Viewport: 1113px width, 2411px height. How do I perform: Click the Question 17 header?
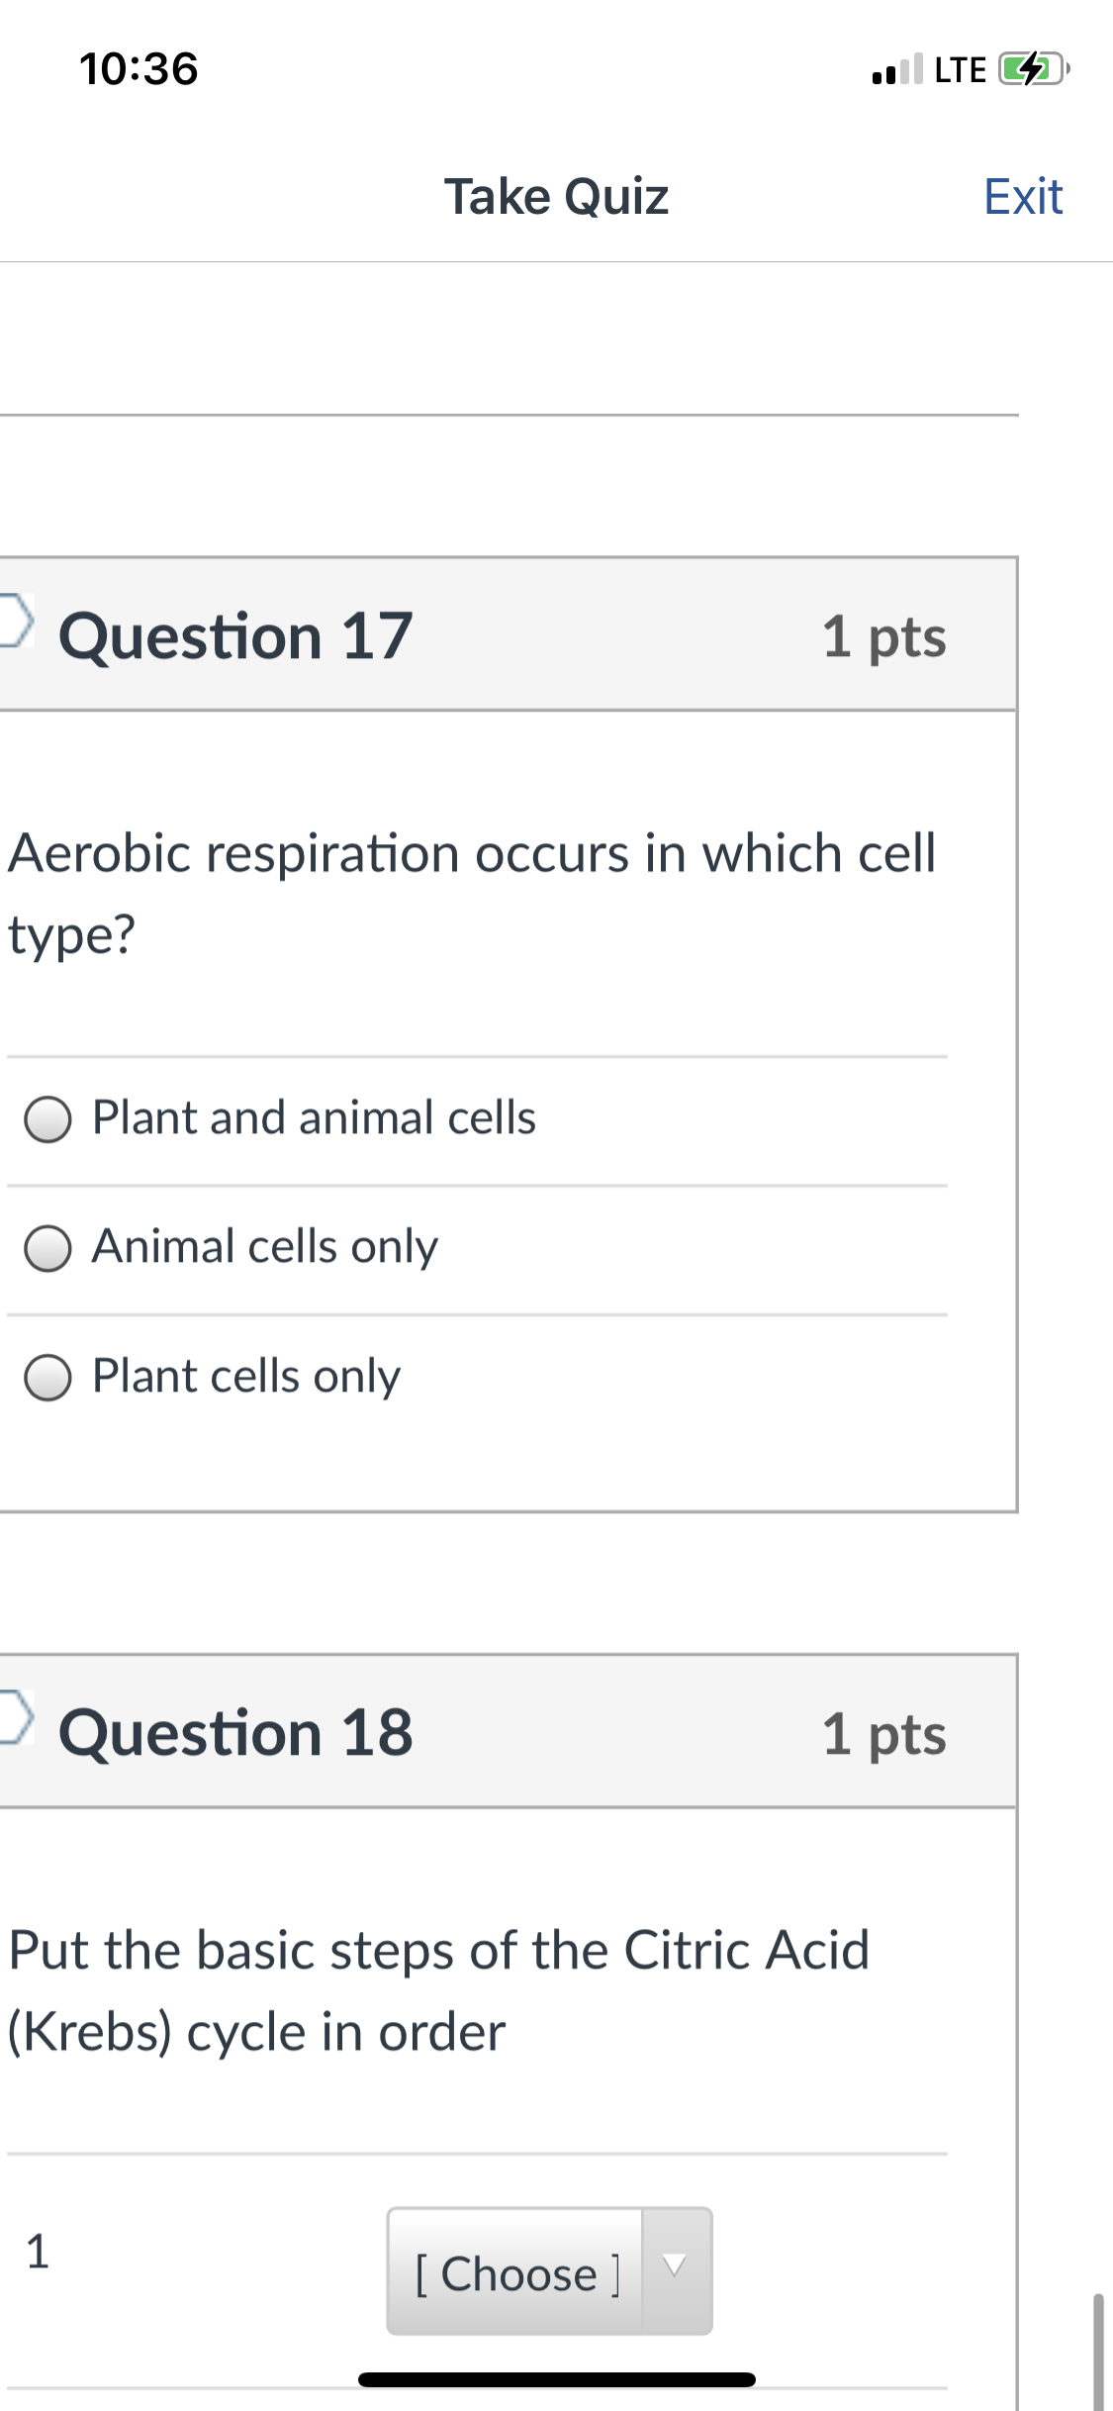[235, 635]
